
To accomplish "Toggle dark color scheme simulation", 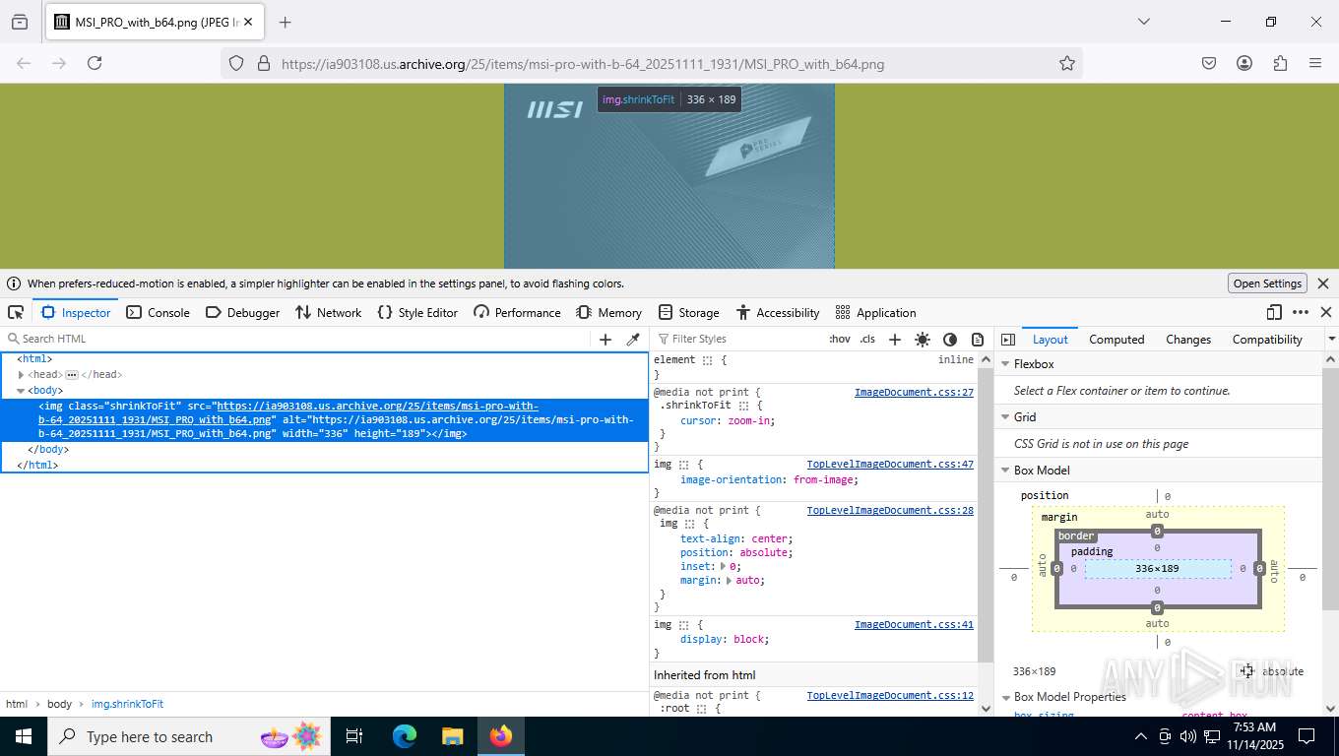I will 949,339.
